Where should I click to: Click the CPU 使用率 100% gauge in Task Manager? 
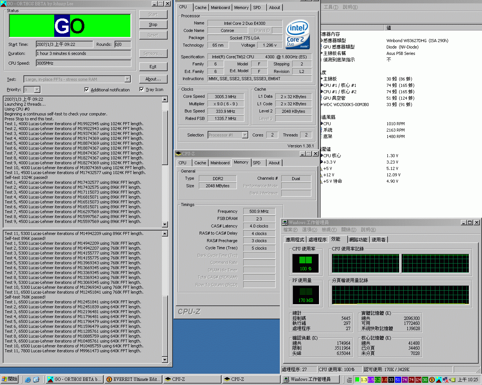306,263
